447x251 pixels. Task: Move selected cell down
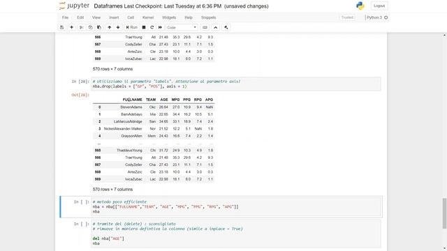[118, 27]
